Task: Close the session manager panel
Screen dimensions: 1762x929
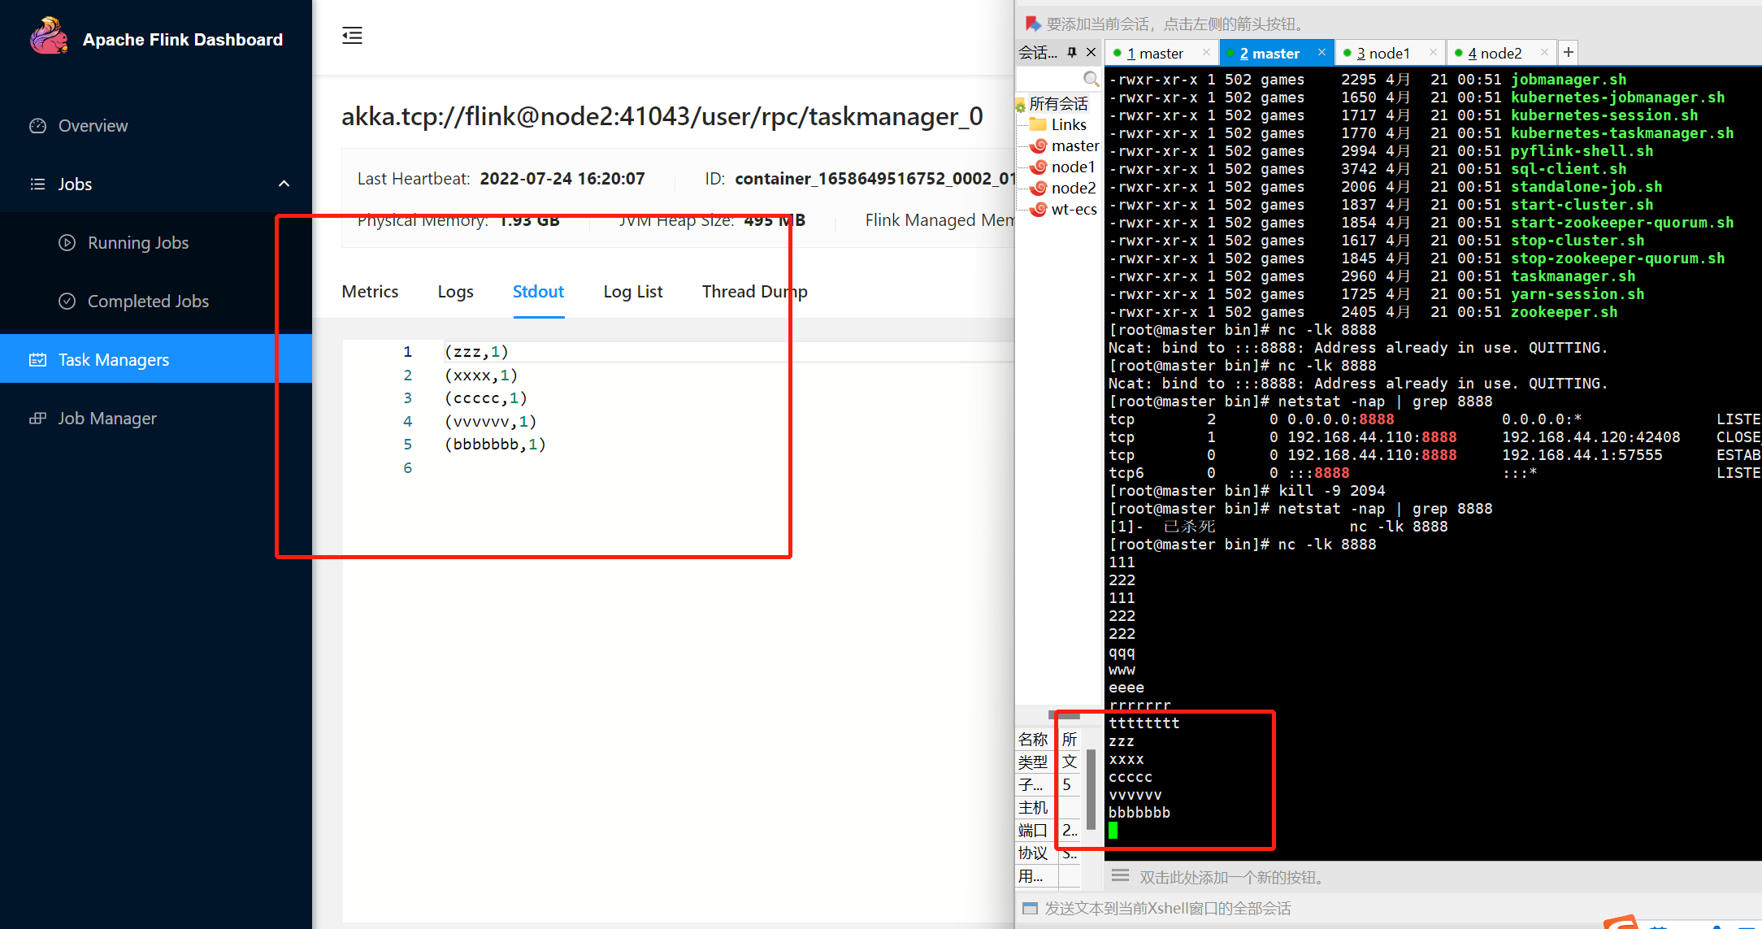Action: click(1091, 52)
